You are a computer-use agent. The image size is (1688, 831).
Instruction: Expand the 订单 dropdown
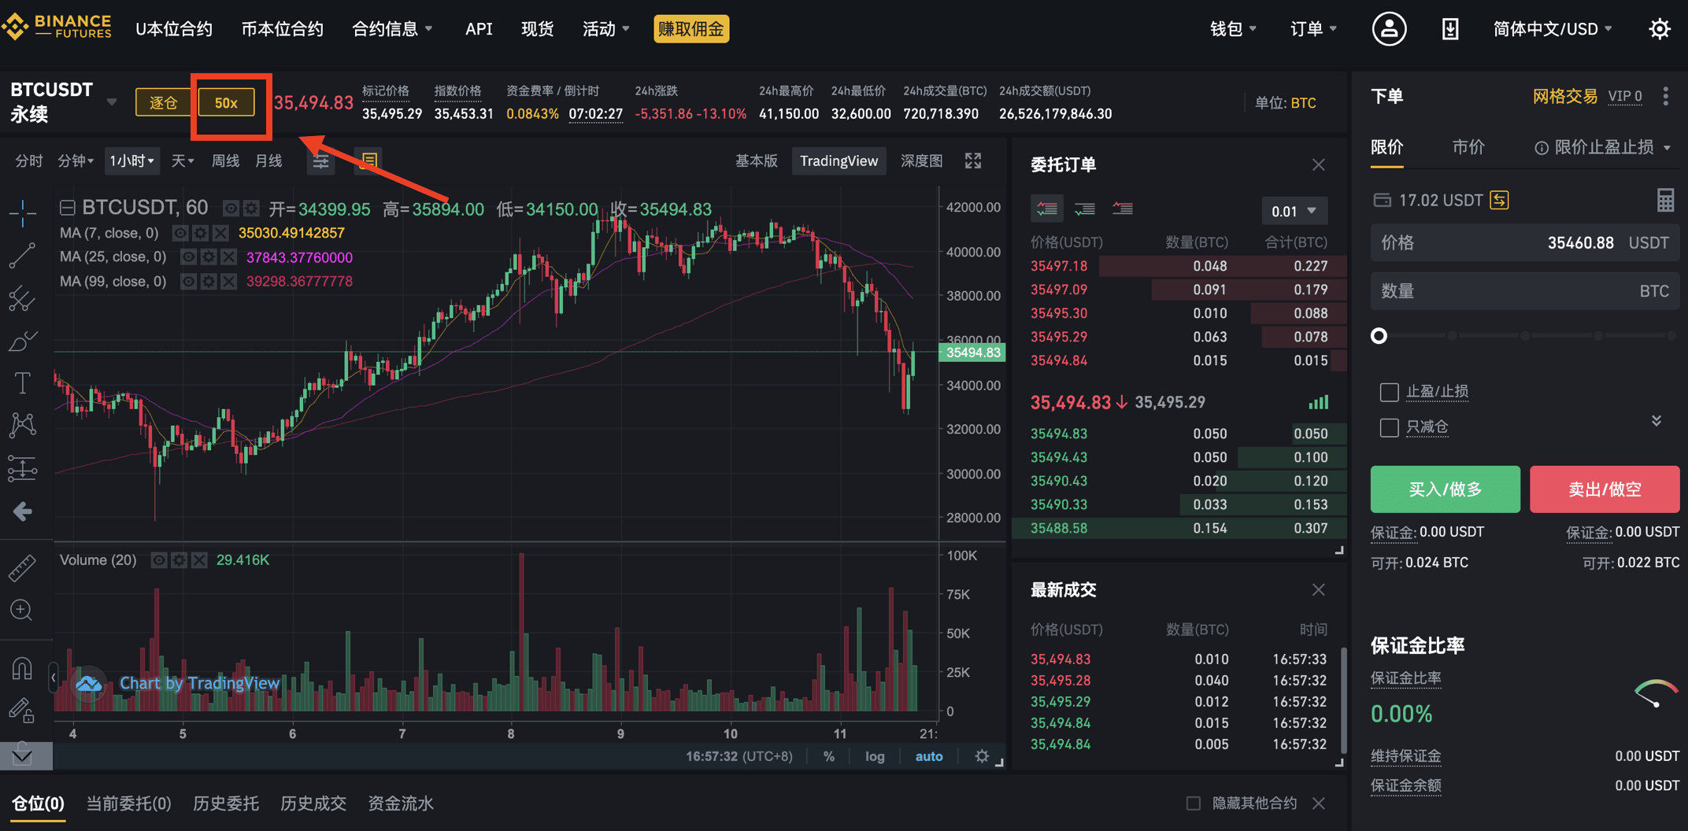point(1314,29)
